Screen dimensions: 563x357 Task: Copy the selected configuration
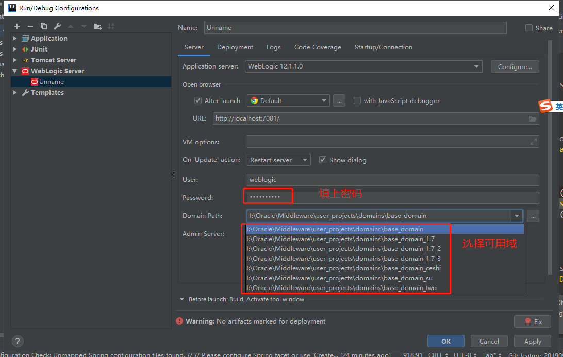pos(44,26)
